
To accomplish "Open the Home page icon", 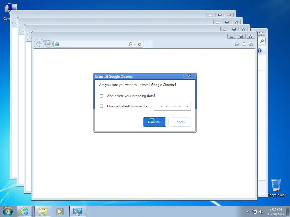I will click(x=237, y=44).
